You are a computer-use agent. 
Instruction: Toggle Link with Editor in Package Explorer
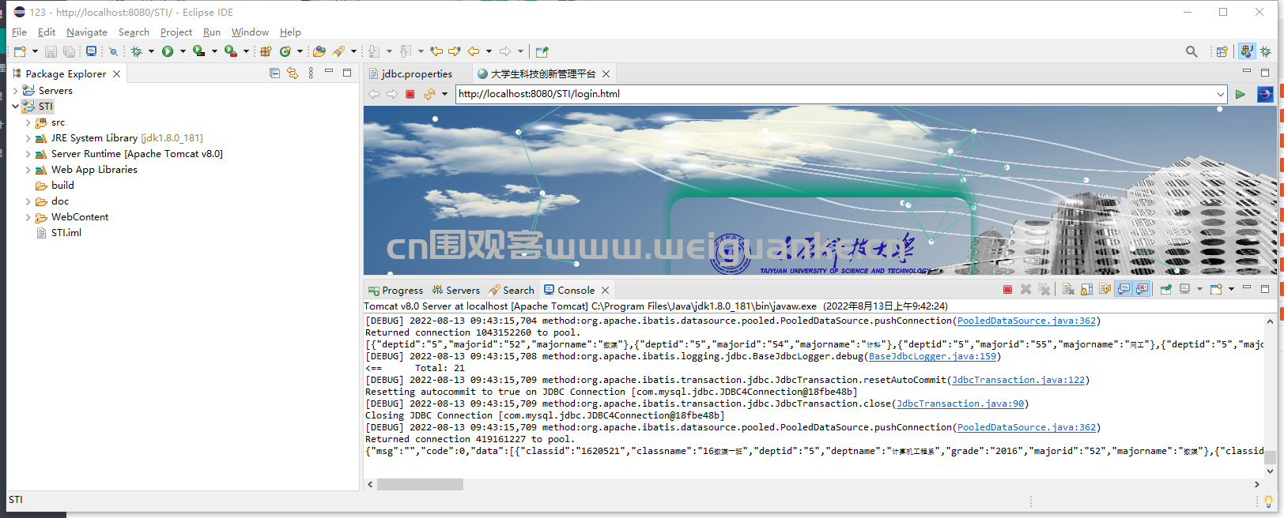click(293, 73)
